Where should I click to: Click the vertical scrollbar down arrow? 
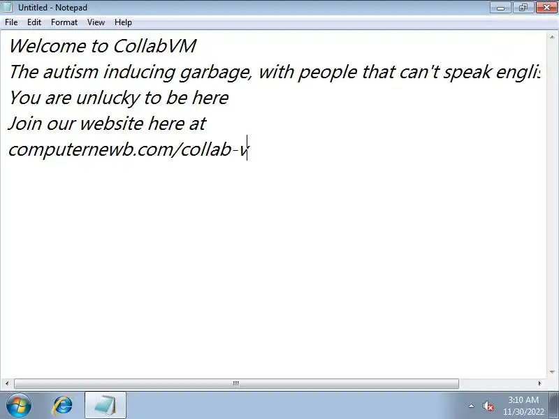click(x=552, y=372)
